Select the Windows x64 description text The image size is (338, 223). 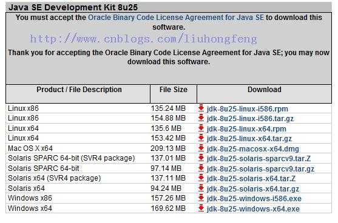click(x=30, y=208)
